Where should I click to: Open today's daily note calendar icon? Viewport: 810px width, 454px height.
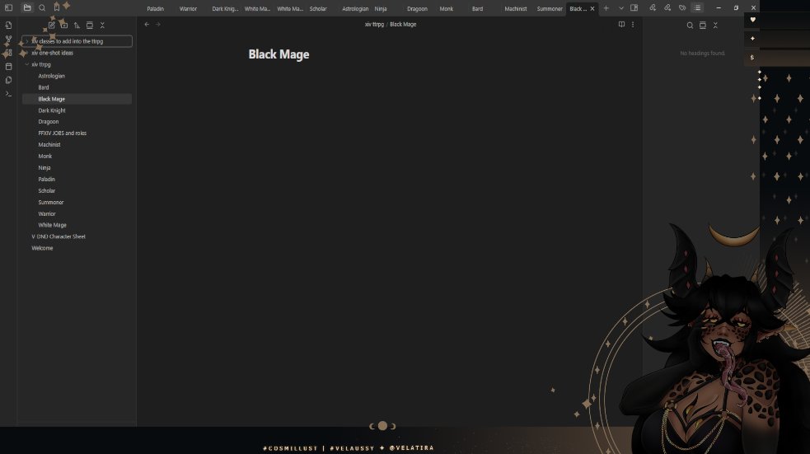tap(8, 66)
